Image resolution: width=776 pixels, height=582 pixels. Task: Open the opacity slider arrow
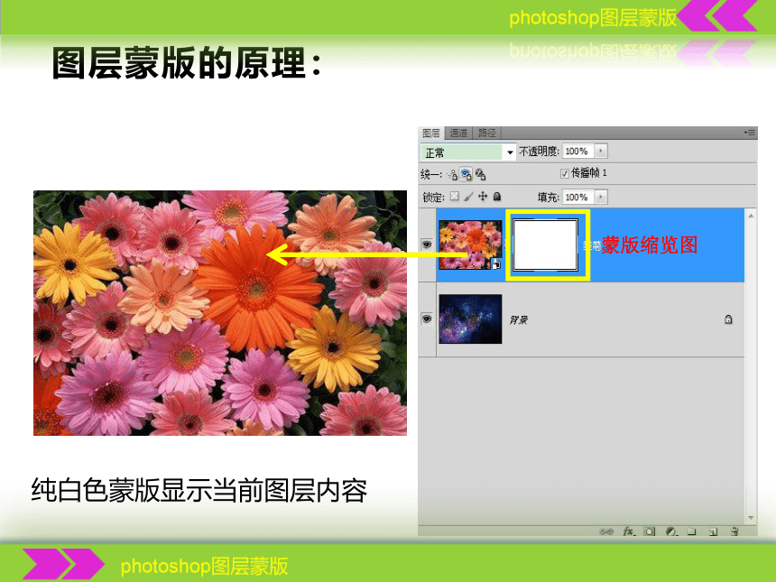(x=600, y=151)
